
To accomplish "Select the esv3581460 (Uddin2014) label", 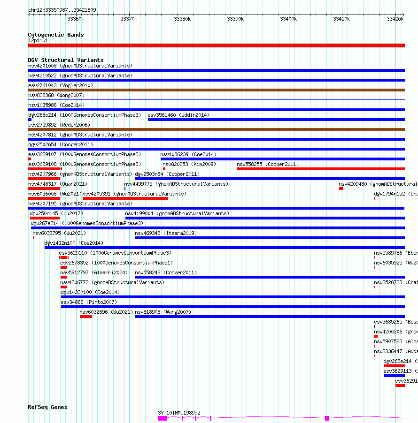I will pos(178,115).
